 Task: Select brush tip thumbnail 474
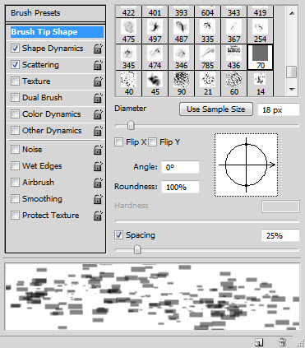pyautogui.click(x=155, y=58)
